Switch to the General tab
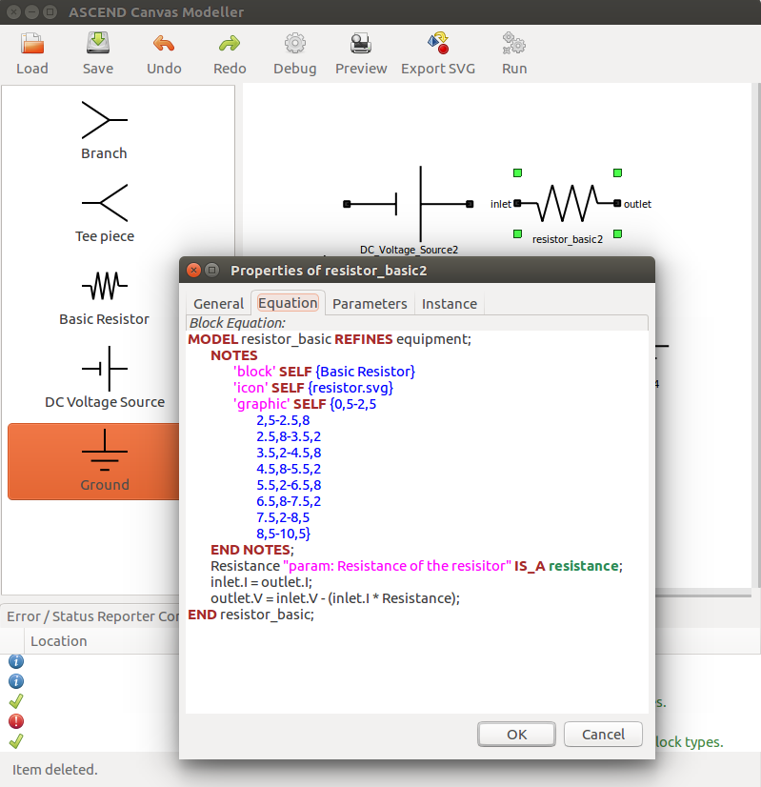The height and width of the screenshot is (787, 761). pyautogui.click(x=218, y=304)
